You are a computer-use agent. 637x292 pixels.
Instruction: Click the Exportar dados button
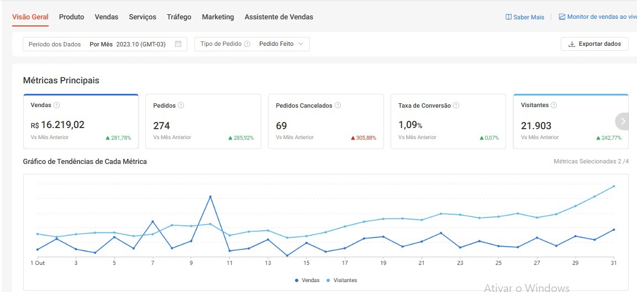point(594,44)
